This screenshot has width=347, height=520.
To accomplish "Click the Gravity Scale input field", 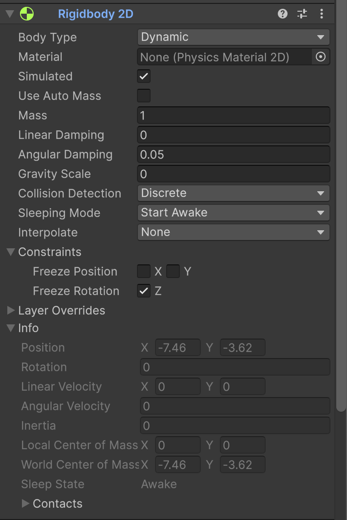I will [x=233, y=174].
